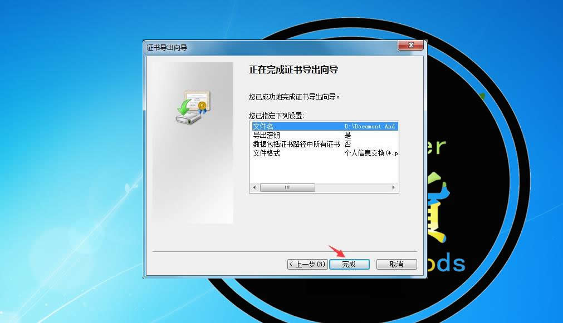Click the 取消 button to cancel
Image resolution: width=563 pixels, height=323 pixels.
(396, 264)
